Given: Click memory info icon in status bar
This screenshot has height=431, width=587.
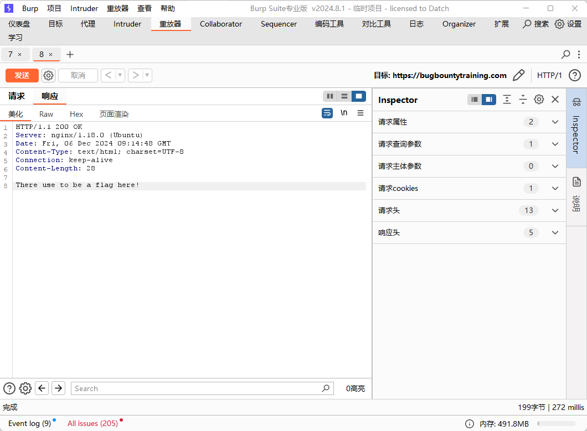Looking at the screenshot, I should [x=470, y=424].
